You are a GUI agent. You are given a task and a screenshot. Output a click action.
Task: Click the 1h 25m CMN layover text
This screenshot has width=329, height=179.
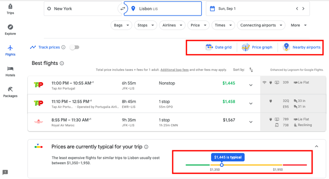pos(168,125)
